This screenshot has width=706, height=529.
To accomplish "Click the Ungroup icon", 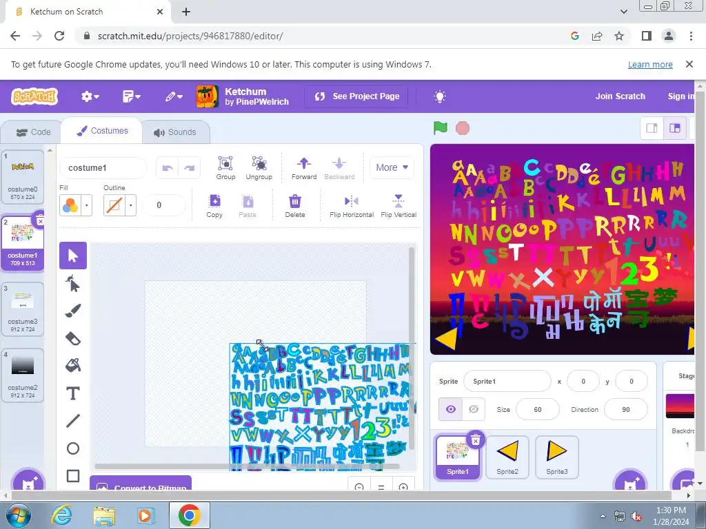I will click(259, 167).
